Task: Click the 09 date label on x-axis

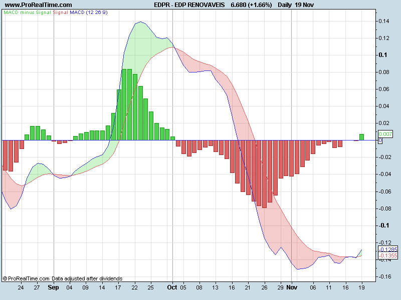Action: click(x=85, y=287)
